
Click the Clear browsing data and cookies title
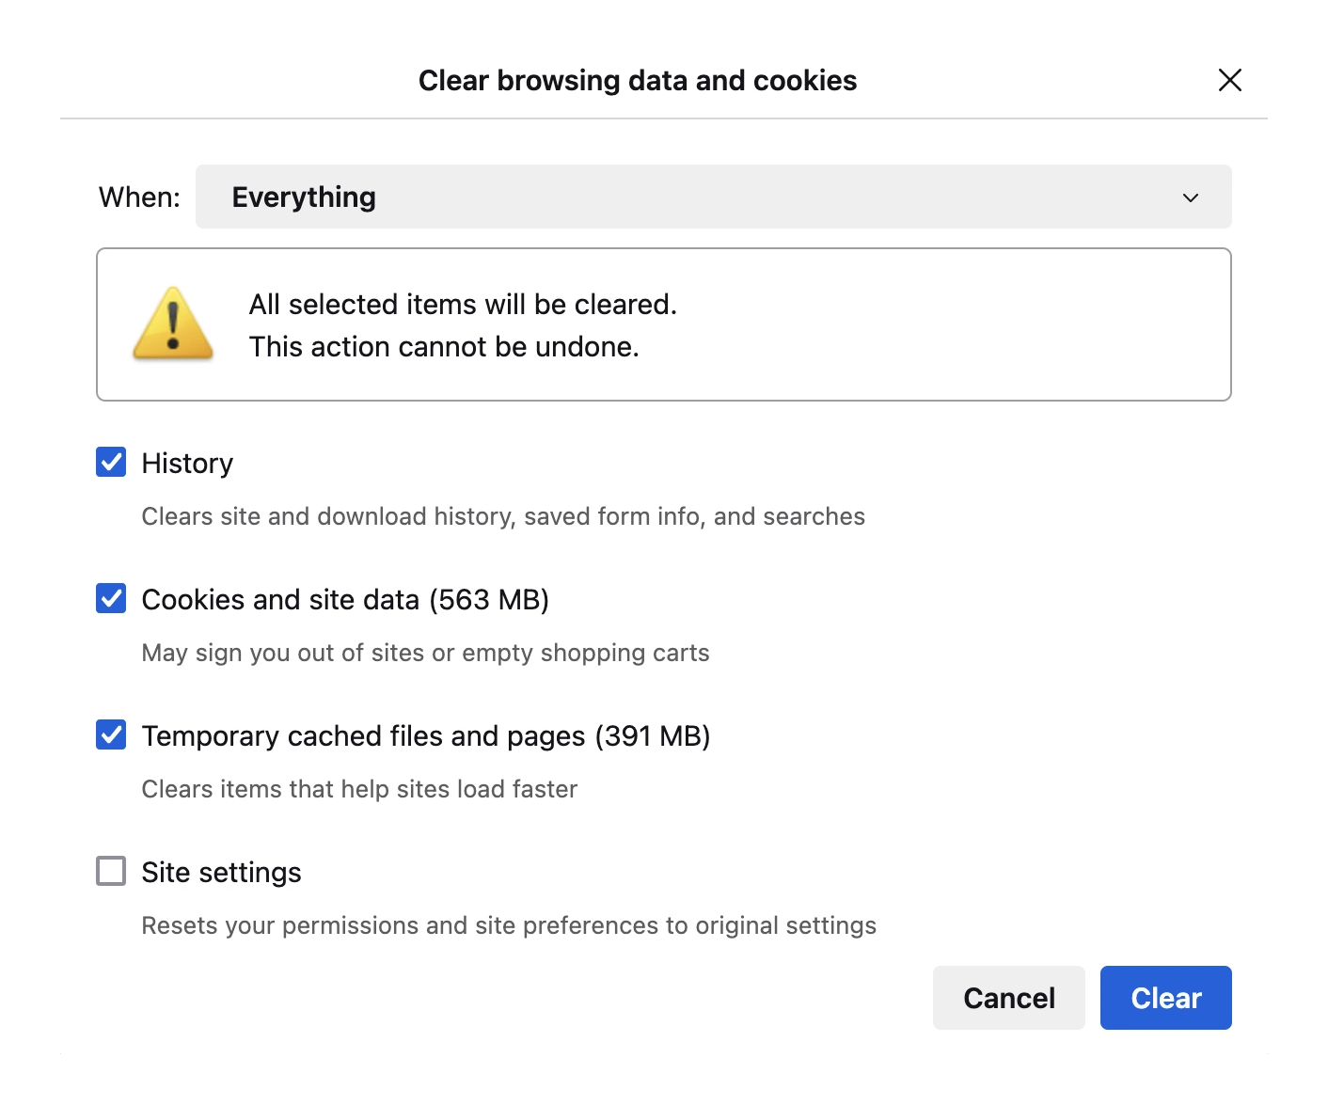(637, 81)
